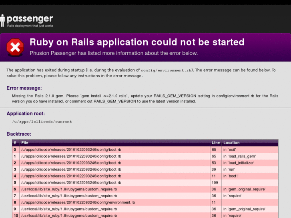Click "in `require'" location in row 7
This screenshot has width=291, height=218.
point(232,196)
